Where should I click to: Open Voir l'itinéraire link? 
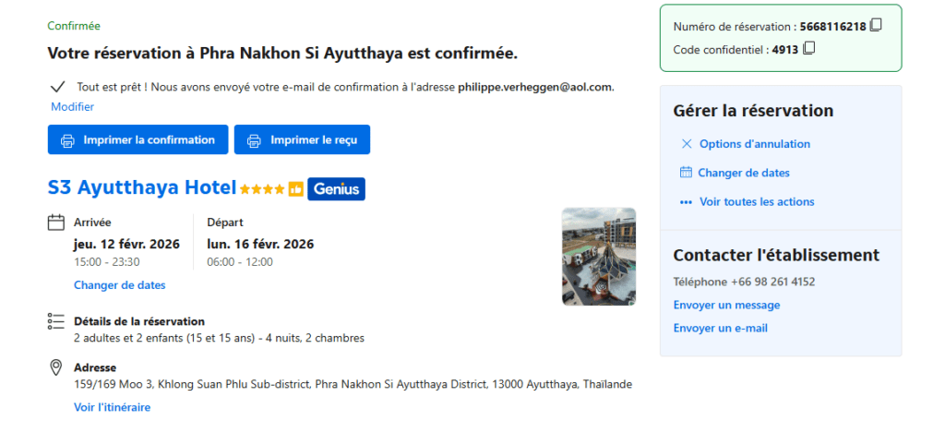point(112,407)
